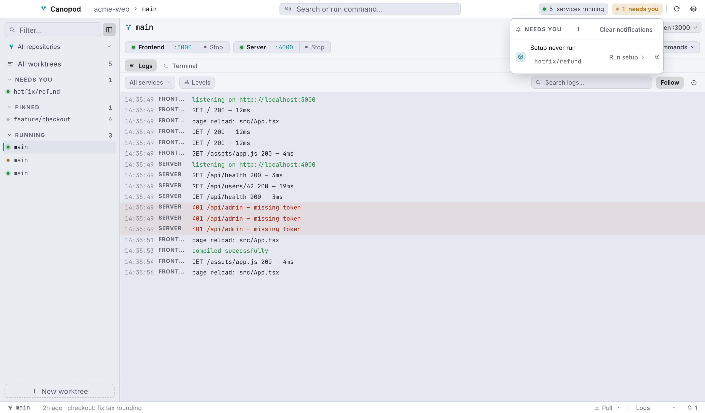The image size is (705, 413).
Task: Click the All worktrees list icon
Action: 10,64
